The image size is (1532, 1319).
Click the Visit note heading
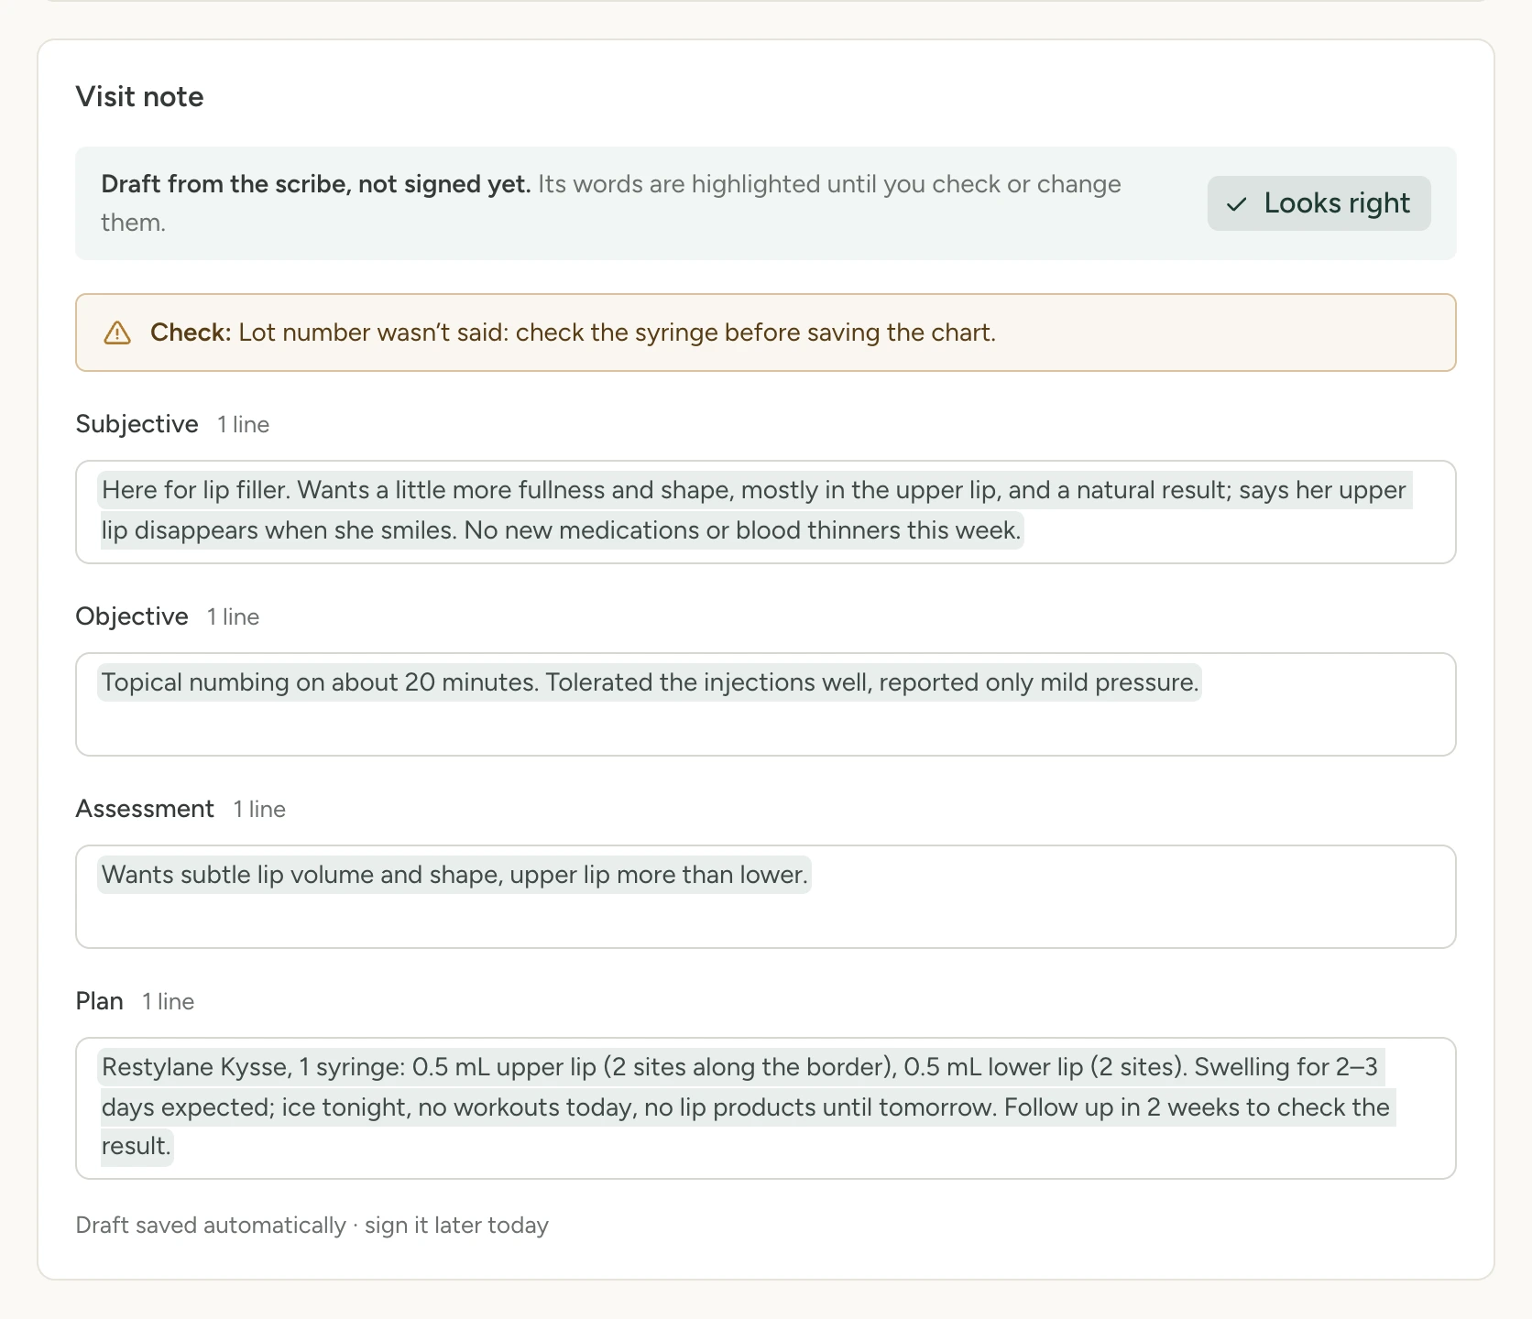pos(140,96)
